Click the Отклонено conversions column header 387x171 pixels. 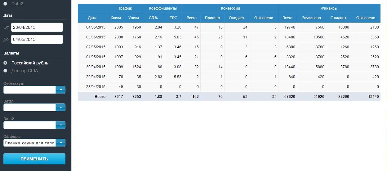tap(264, 18)
